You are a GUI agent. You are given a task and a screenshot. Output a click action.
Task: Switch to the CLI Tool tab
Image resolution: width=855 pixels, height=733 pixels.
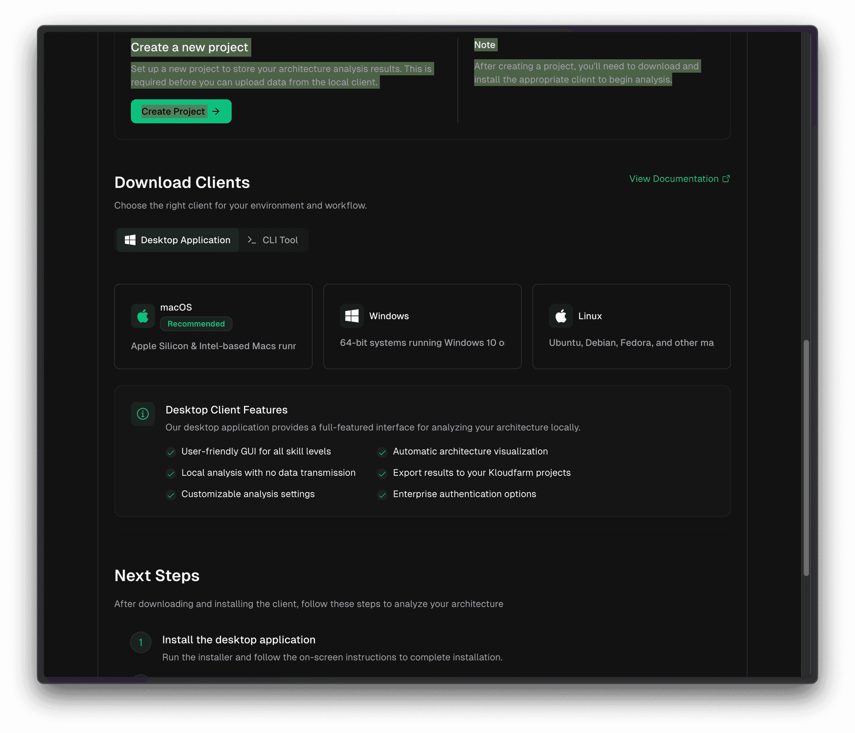(273, 240)
